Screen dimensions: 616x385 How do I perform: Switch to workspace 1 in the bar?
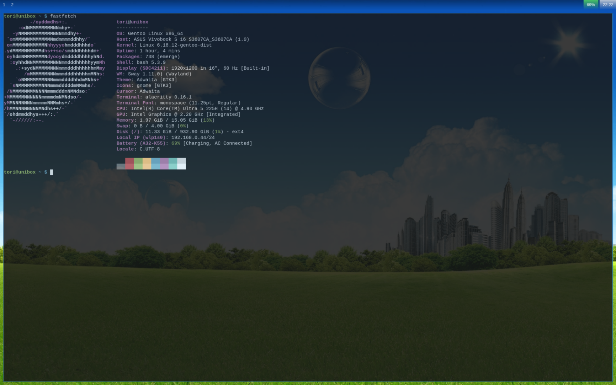pyautogui.click(x=4, y=5)
